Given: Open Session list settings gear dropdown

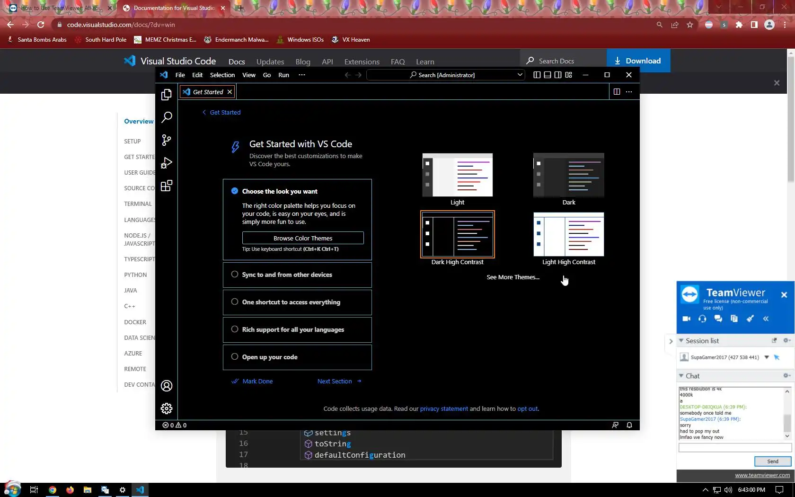Looking at the screenshot, I should pyautogui.click(x=787, y=340).
